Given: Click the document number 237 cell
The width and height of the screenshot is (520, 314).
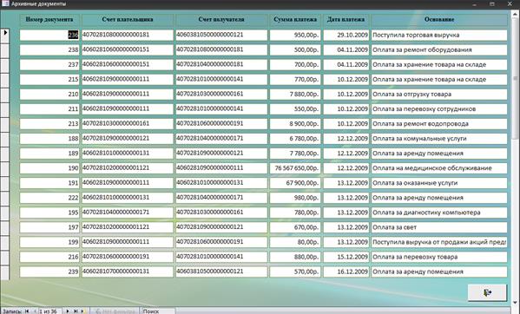Looking at the screenshot, I should click(x=49, y=64).
